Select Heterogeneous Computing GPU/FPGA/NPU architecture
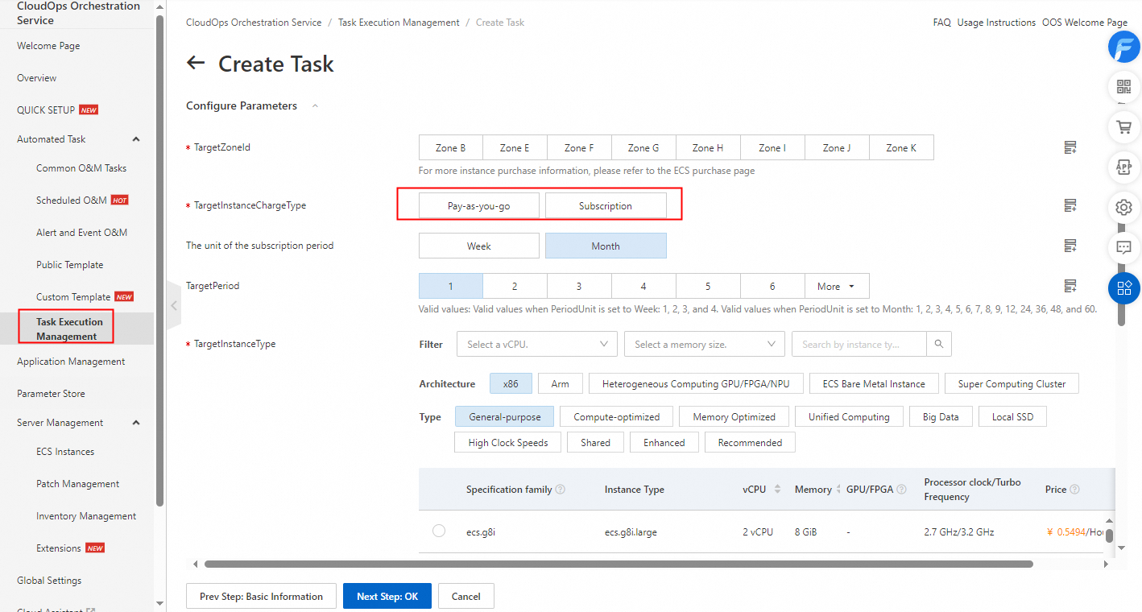The height and width of the screenshot is (612, 1142). click(696, 384)
